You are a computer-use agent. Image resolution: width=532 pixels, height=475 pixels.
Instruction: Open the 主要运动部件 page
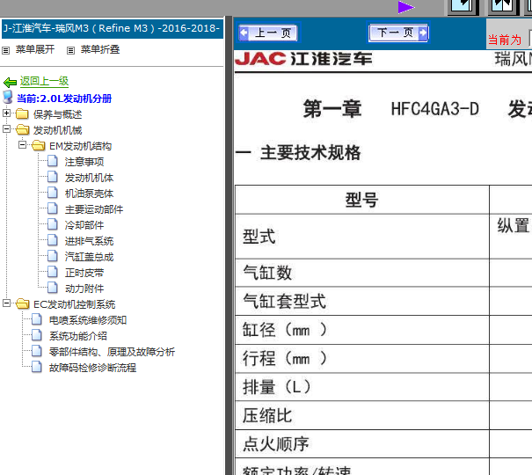click(93, 209)
